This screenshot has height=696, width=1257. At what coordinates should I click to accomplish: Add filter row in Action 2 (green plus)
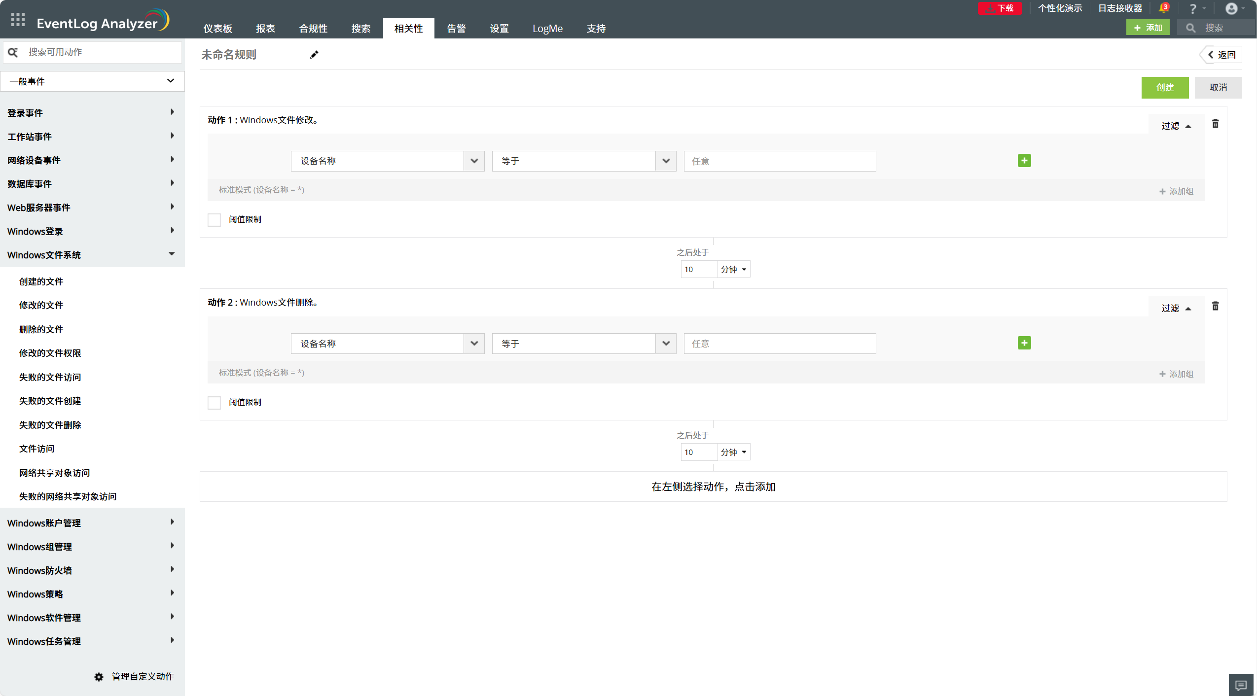1024,343
